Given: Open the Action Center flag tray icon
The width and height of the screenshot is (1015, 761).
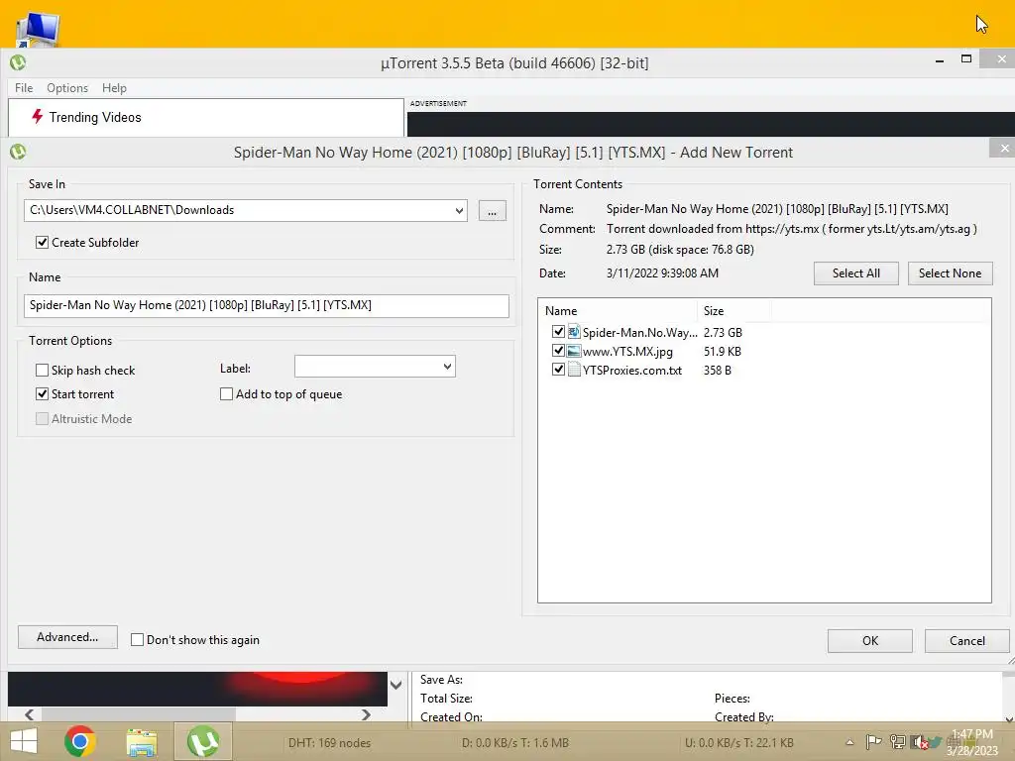Looking at the screenshot, I should point(873,741).
